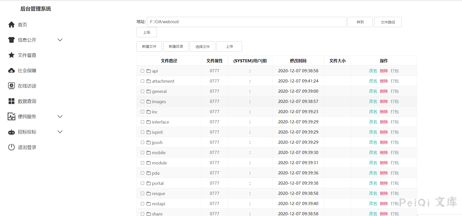Click the gamepad icon for 招标投标
462x216 pixels.
(x=11, y=132)
